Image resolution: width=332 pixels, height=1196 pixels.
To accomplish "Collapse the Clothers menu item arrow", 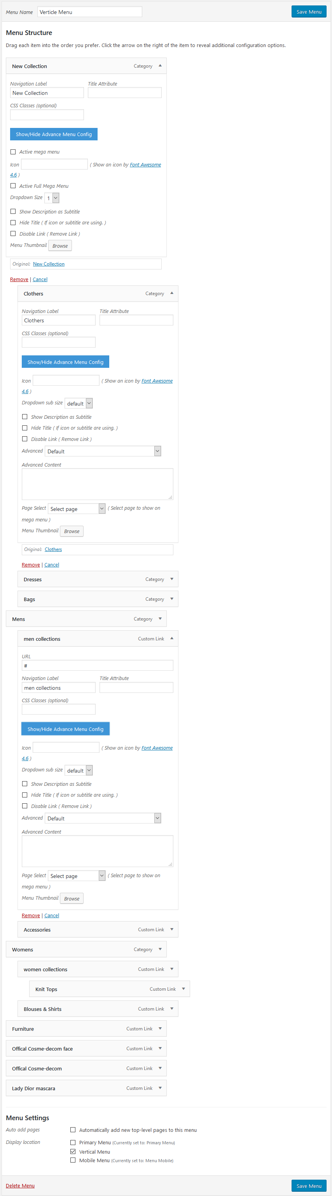I will click(x=171, y=294).
